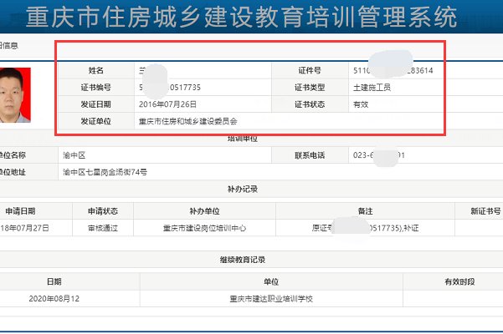Click the unit name value '渝中区'

pos(74,155)
